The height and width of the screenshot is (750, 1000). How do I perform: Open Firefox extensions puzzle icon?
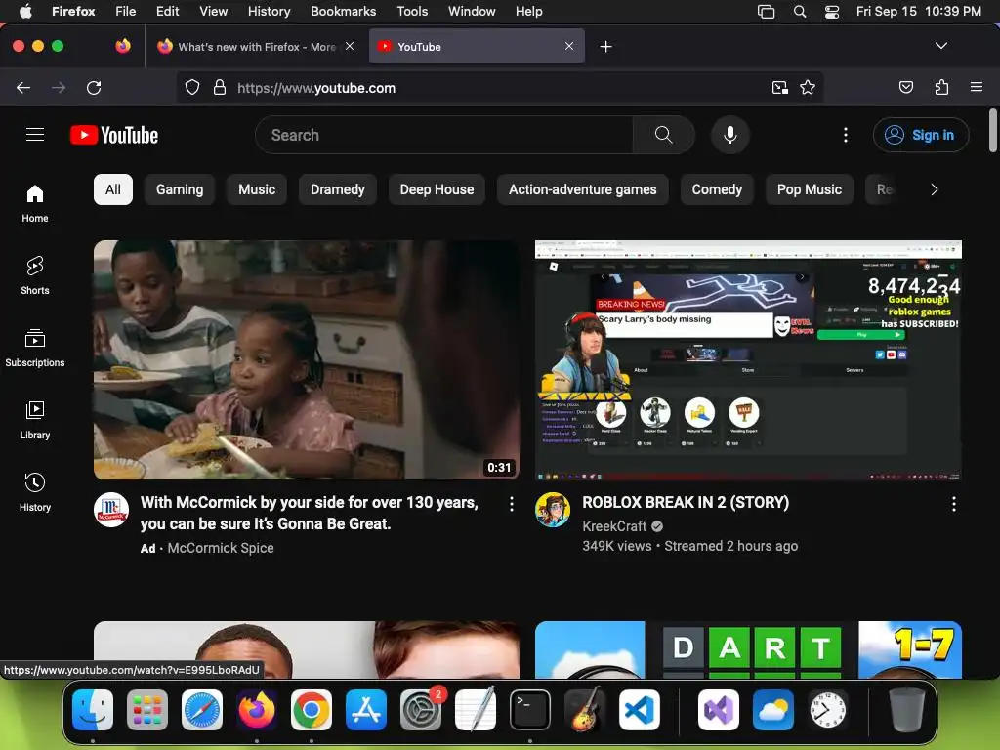click(941, 87)
